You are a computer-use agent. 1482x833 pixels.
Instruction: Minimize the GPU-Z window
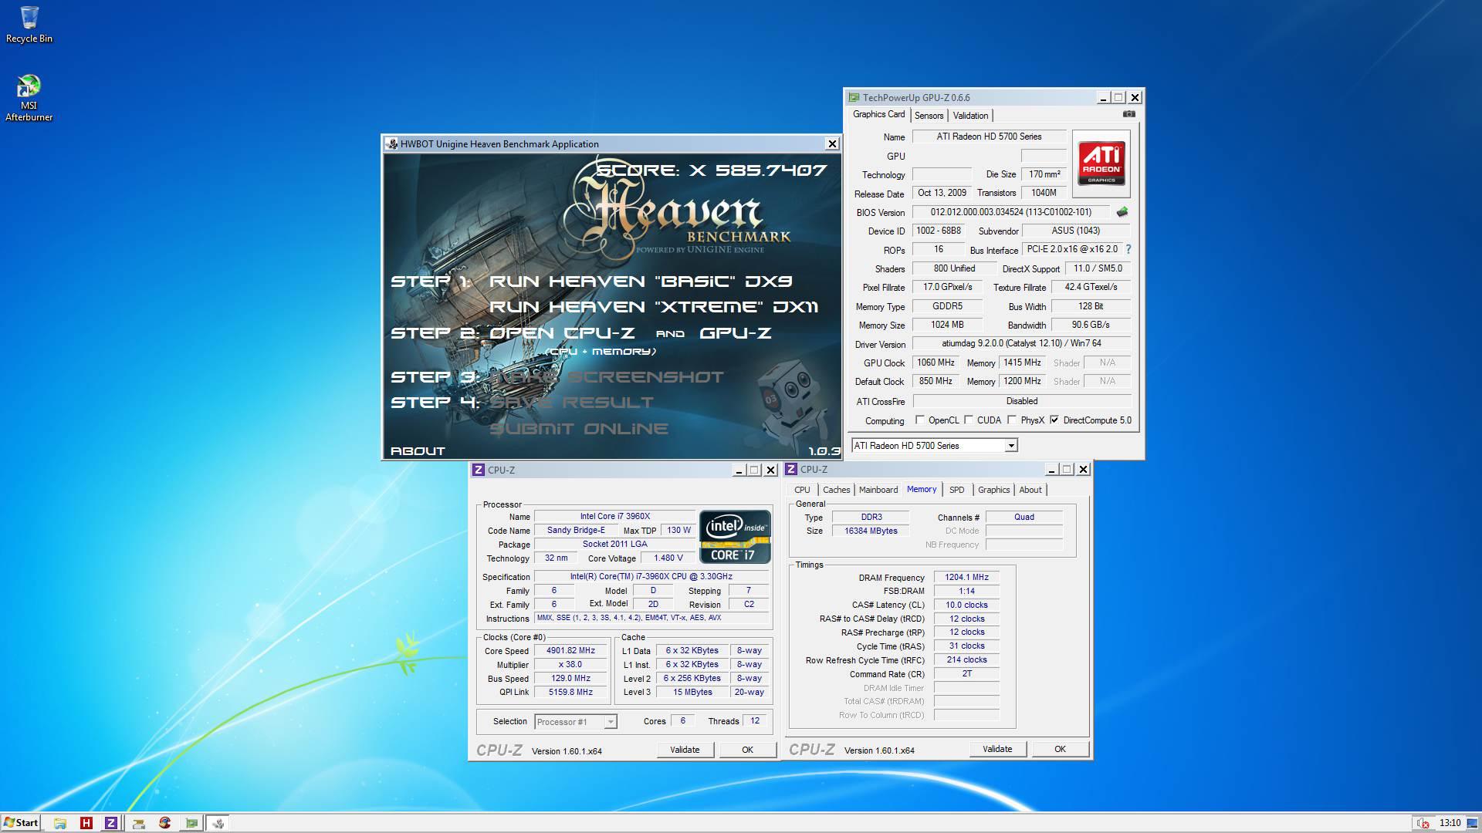click(x=1104, y=97)
